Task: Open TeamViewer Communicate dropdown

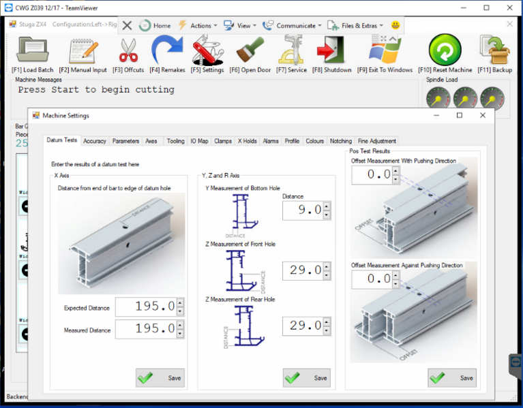Action: pyautogui.click(x=292, y=26)
